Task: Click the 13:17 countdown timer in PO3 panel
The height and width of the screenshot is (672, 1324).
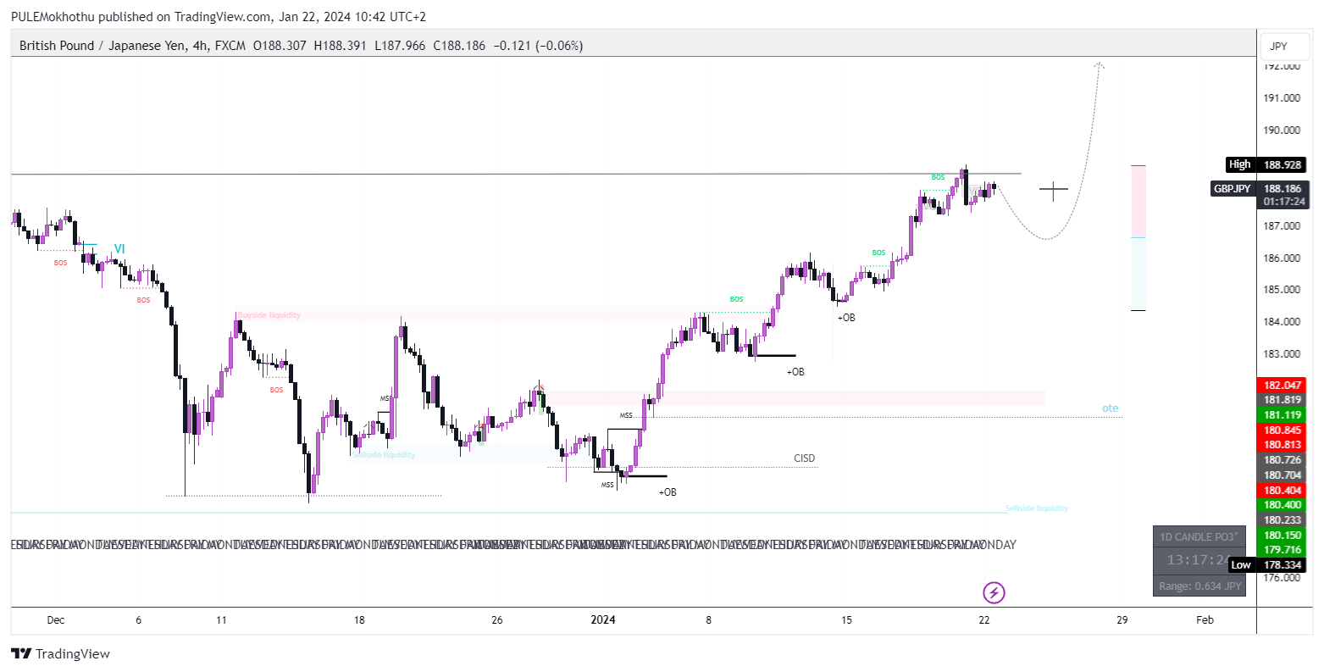Action: coord(1199,560)
